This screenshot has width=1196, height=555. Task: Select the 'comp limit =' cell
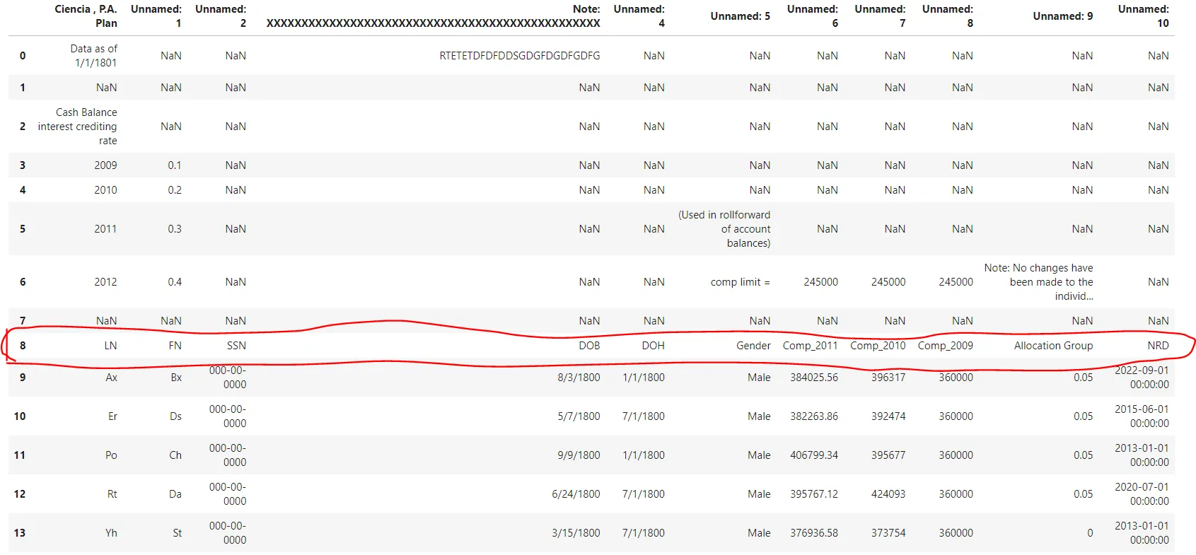(x=741, y=282)
